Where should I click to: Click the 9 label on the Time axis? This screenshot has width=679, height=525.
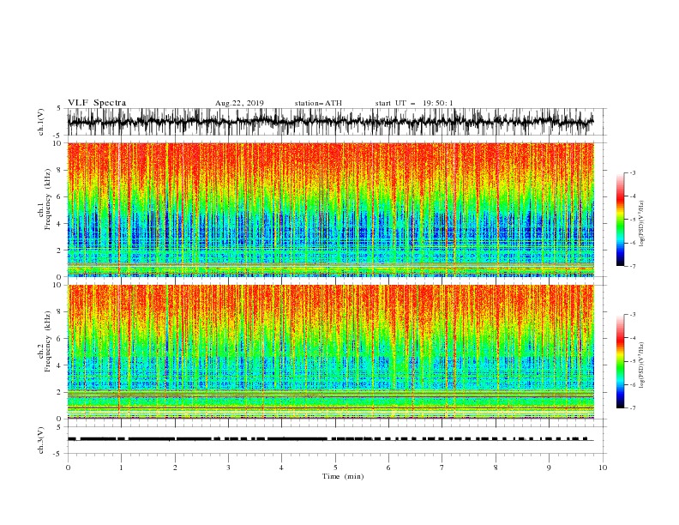click(549, 468)
